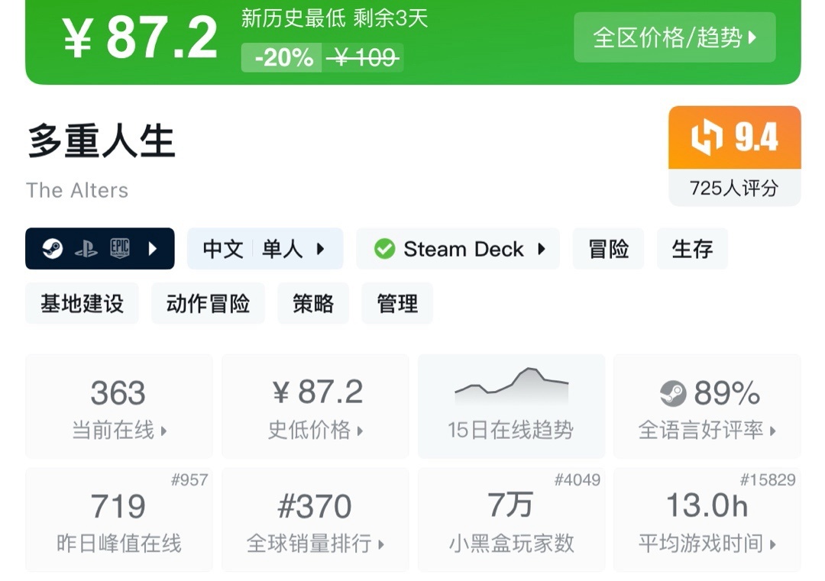Expand the 中文 单人 language details
Screen dimensions: 825x581
(265, 249)
